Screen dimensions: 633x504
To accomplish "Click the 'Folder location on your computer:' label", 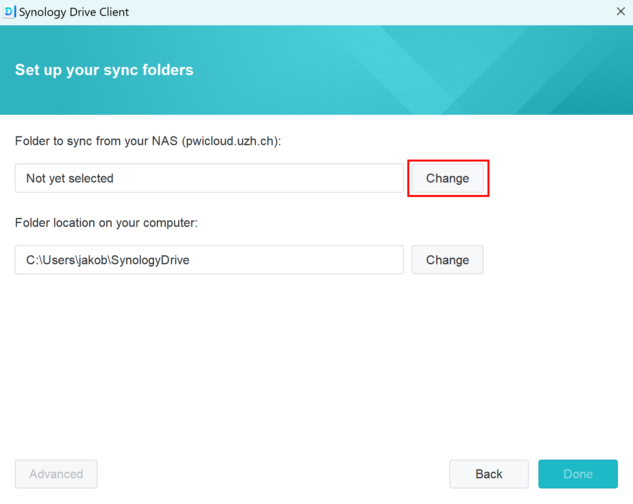I will 106,223.
